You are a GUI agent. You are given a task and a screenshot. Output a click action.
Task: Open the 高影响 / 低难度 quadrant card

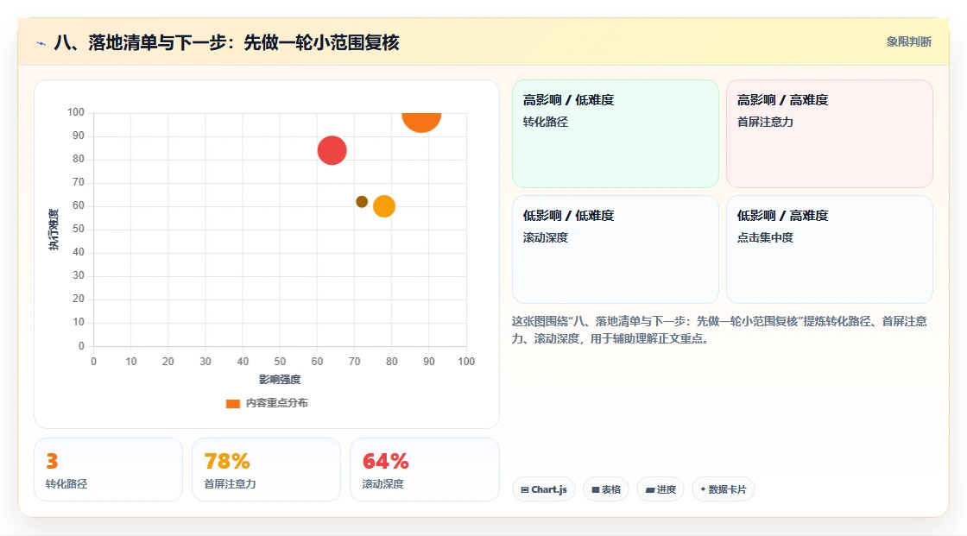pos(616,133)
